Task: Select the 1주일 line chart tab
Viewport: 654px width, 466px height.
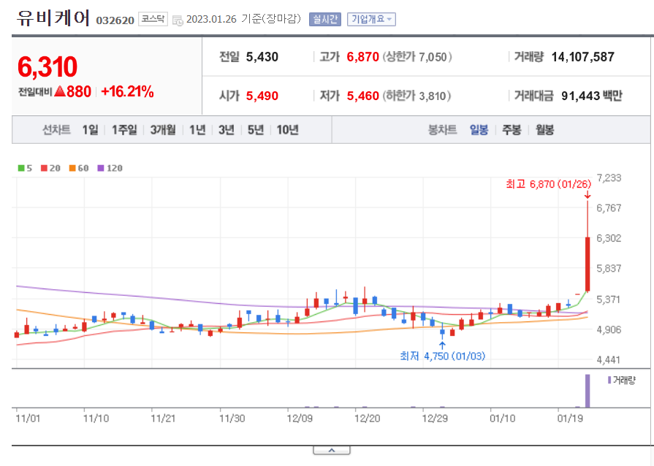Action: [124, 130]
